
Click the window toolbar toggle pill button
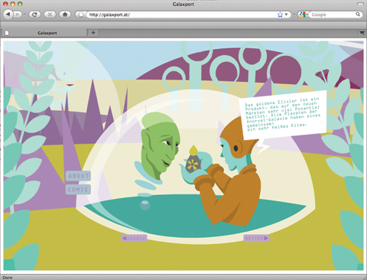360,4
